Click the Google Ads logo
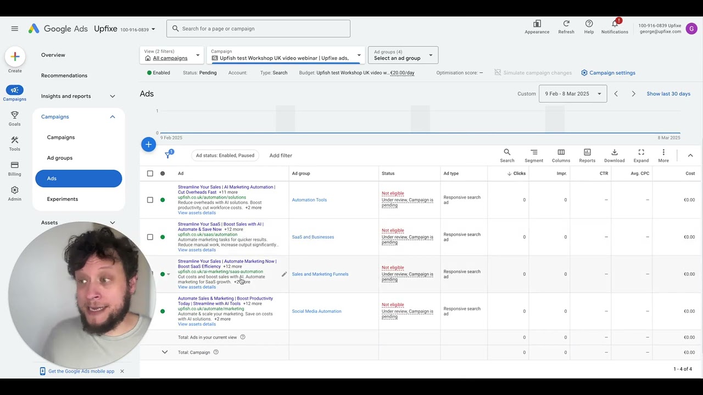703x395 pixels. click(58, 29)
